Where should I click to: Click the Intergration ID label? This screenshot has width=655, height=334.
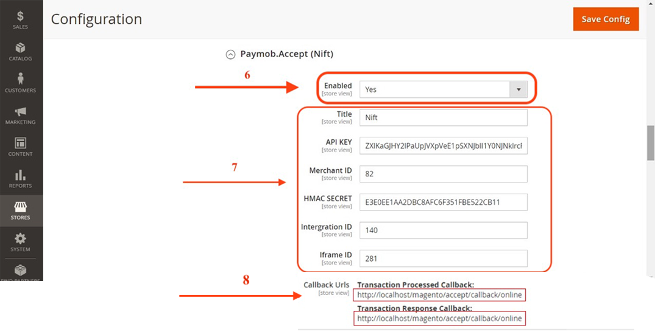point(326,227)
